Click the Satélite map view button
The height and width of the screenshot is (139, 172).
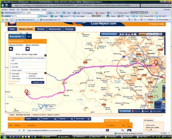(x=155, y=34)
